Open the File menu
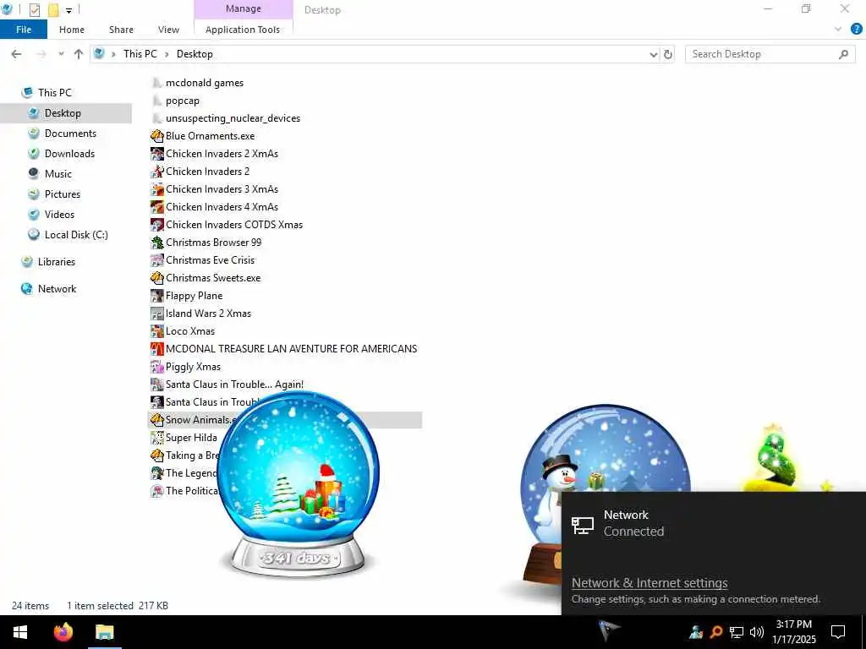The image size is (866, 649). point(24,30)
